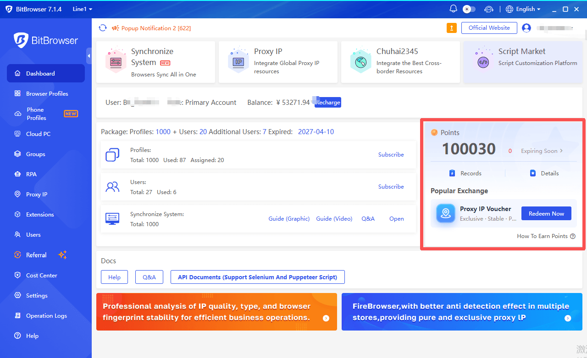Click the Proxy IP location pin icon in sidebar

(17, 194)
